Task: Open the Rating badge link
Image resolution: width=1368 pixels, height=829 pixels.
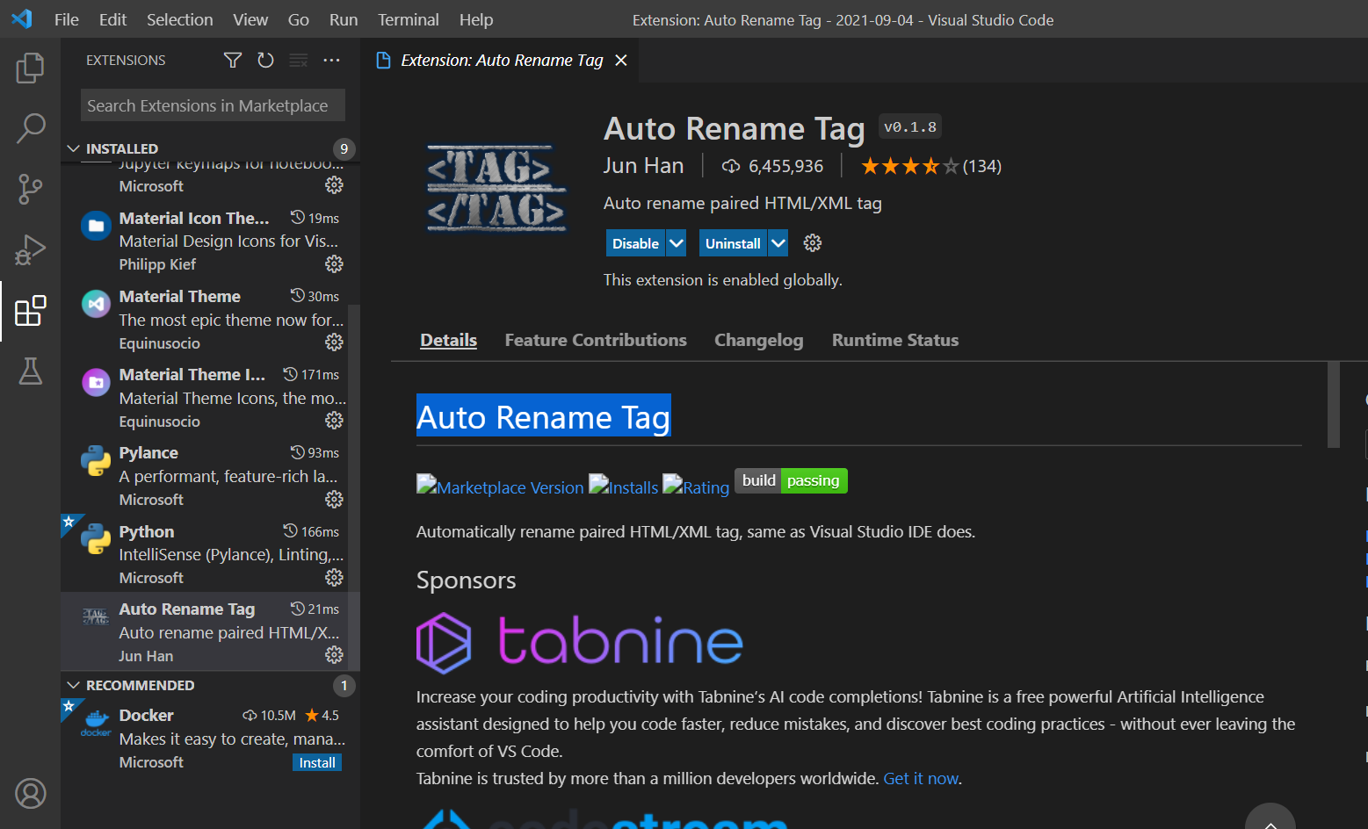Action: (696, 486)
